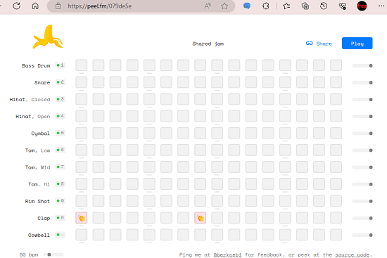Add this page to favorites star
The width and height of the screenshot is (387, 258).
[224, 6]
